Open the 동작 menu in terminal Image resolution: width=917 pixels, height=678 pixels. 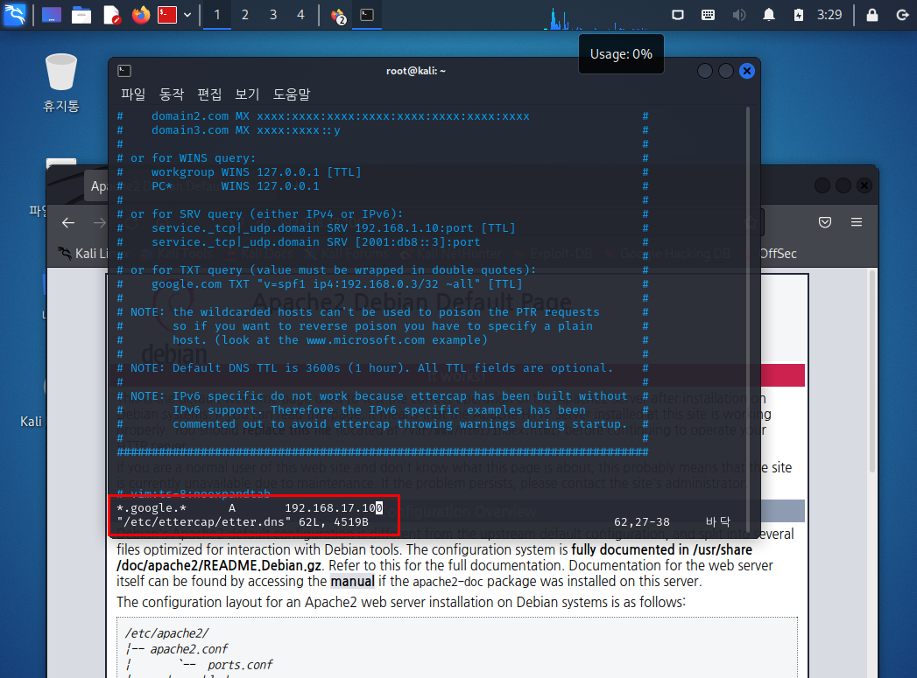pos(172,94)
